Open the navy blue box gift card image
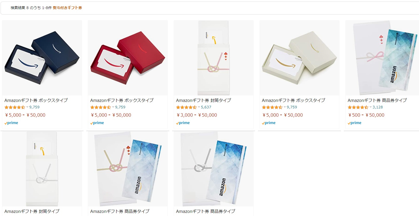Image resolution: width=419 pixels, height=216 pixels. [42, 58]
